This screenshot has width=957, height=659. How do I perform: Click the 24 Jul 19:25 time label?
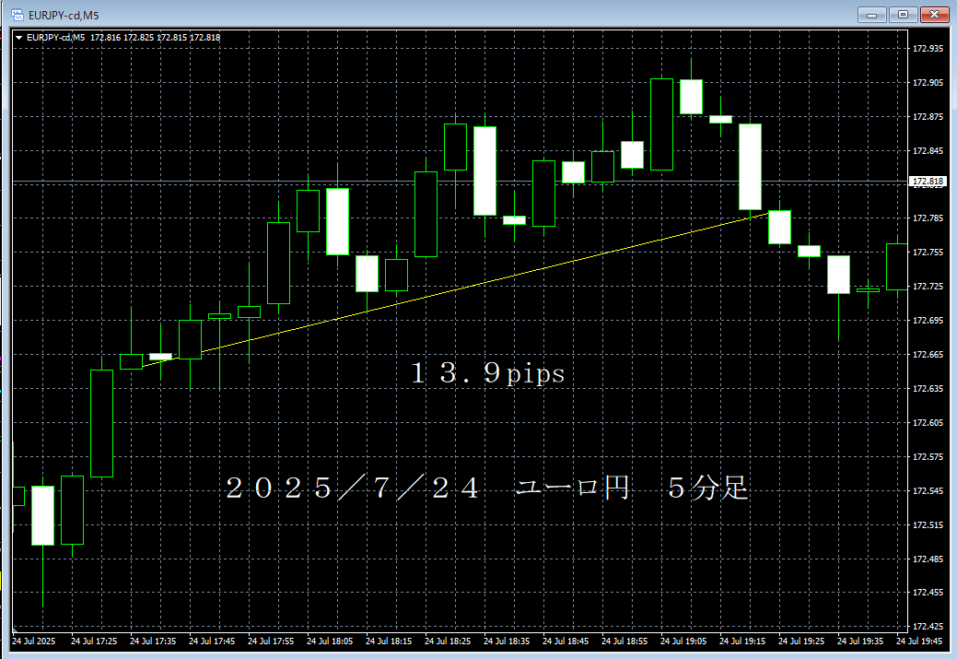801,641
